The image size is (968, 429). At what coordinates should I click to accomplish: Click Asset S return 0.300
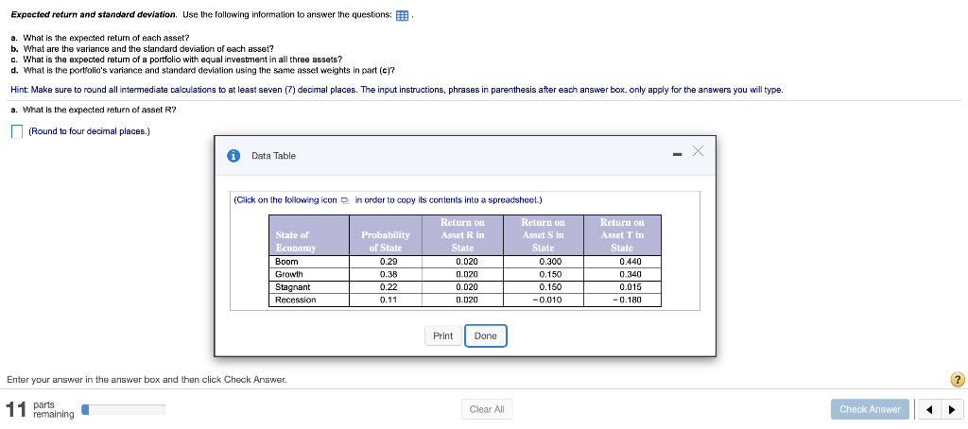point(550,262)
